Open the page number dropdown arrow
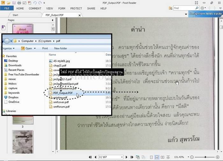The width and height of the screenshot is (223, 161). coord(122,157)
